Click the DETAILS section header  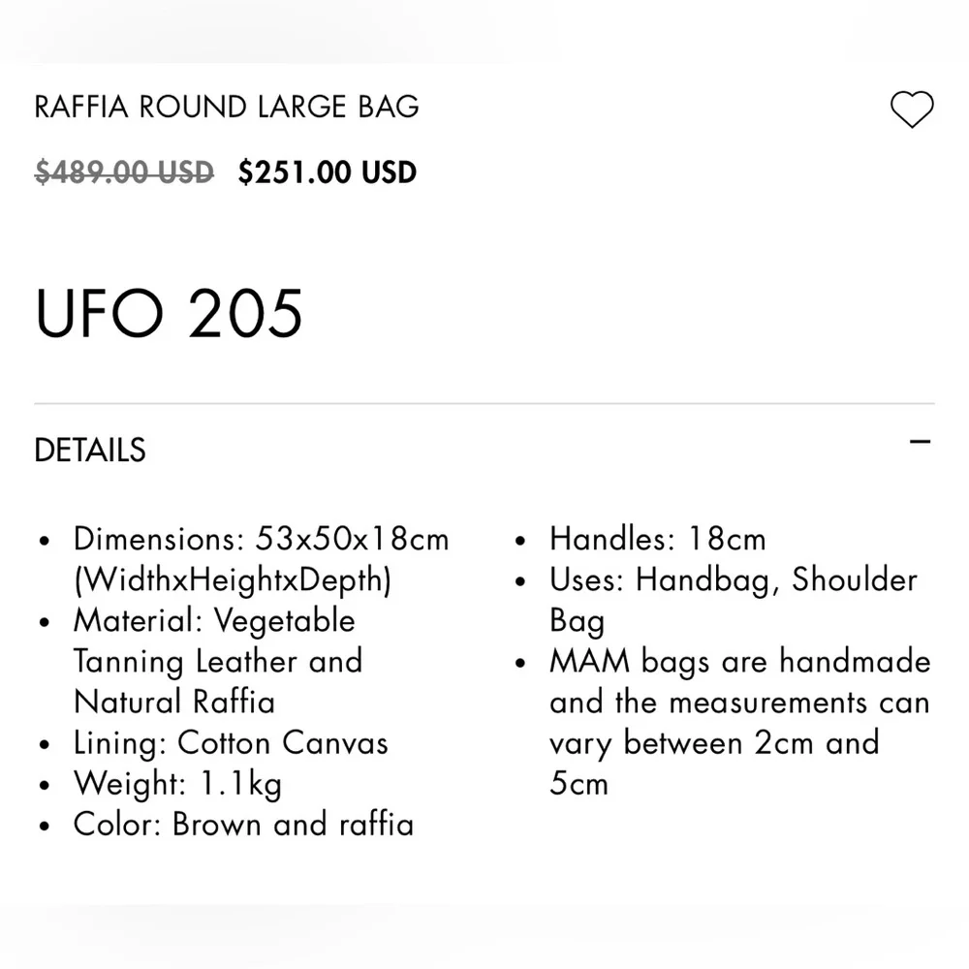[90, 450]
